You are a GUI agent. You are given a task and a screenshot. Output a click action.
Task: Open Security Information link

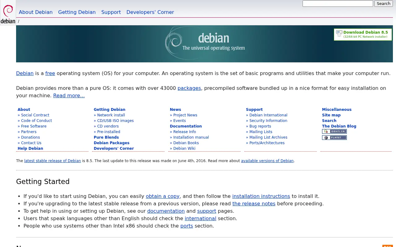(268, 121)
